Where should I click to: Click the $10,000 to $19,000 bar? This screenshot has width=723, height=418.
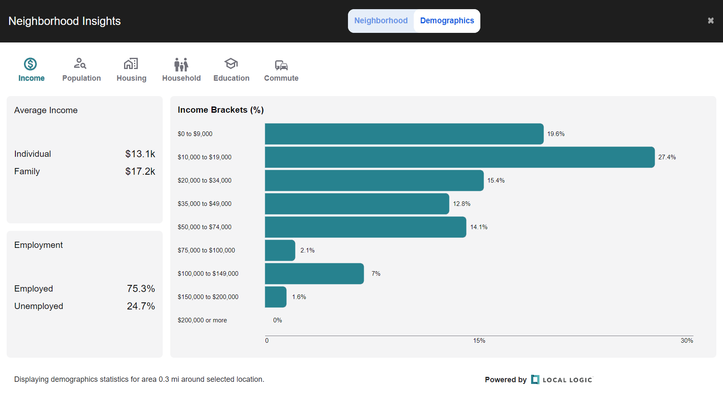tap(460, 157)
